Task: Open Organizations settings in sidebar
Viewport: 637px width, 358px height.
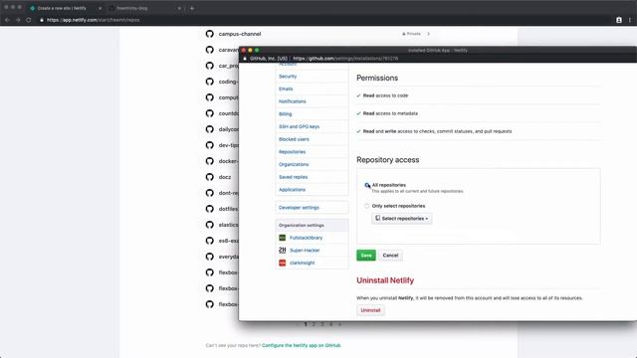Action: coord(294,164)
